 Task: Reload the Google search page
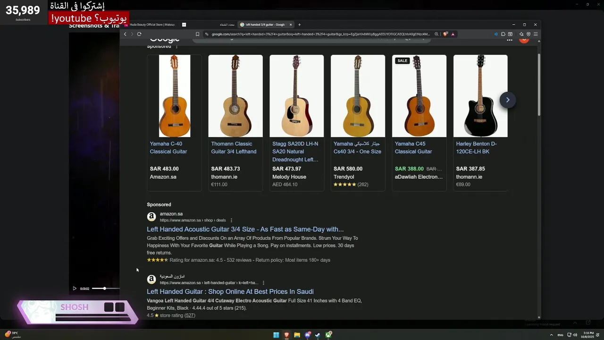(139, 34)
